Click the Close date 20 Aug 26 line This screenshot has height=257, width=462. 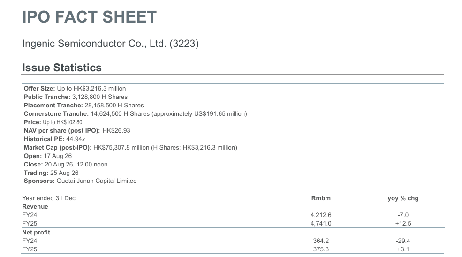[x=66, y=165]
